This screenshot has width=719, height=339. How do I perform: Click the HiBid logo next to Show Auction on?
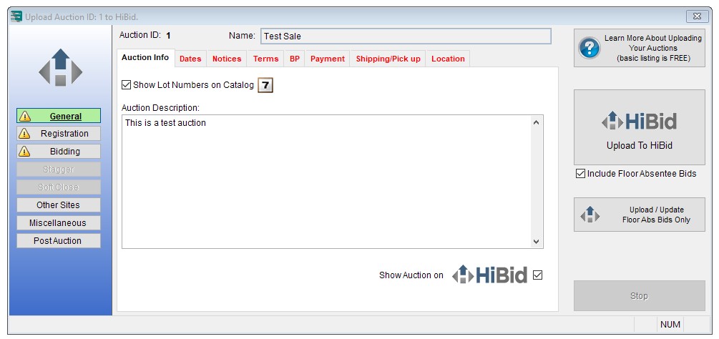coord(489,275)
